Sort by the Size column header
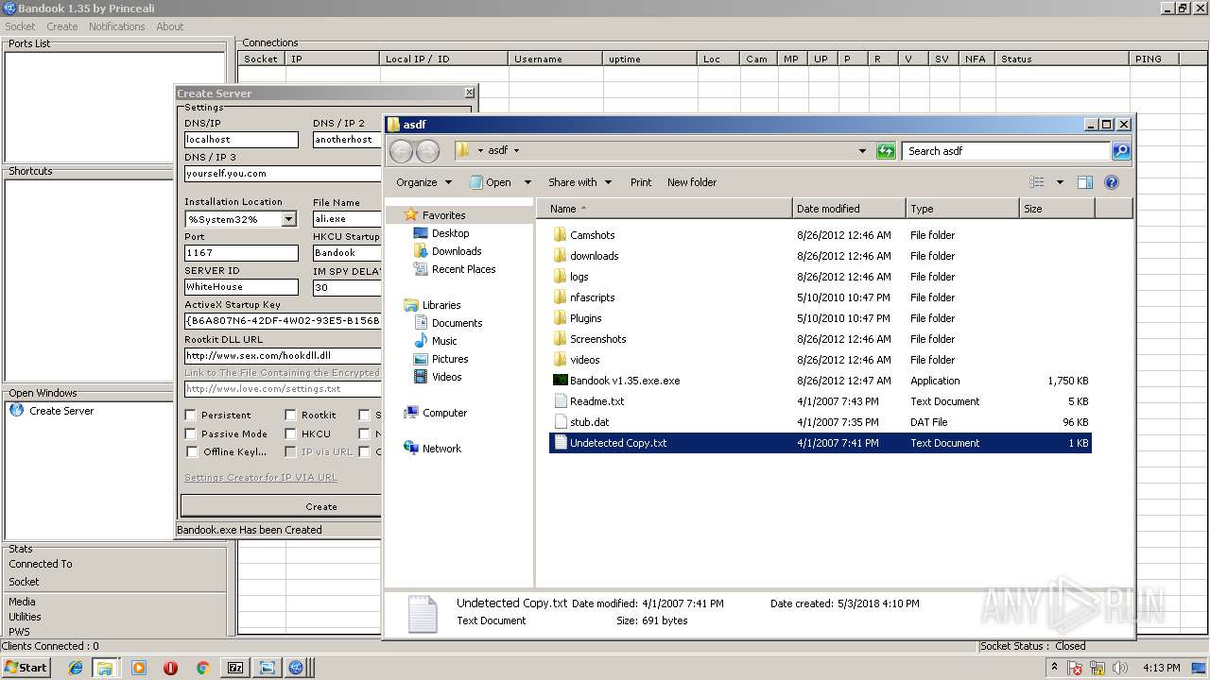 pos(1057,209)
